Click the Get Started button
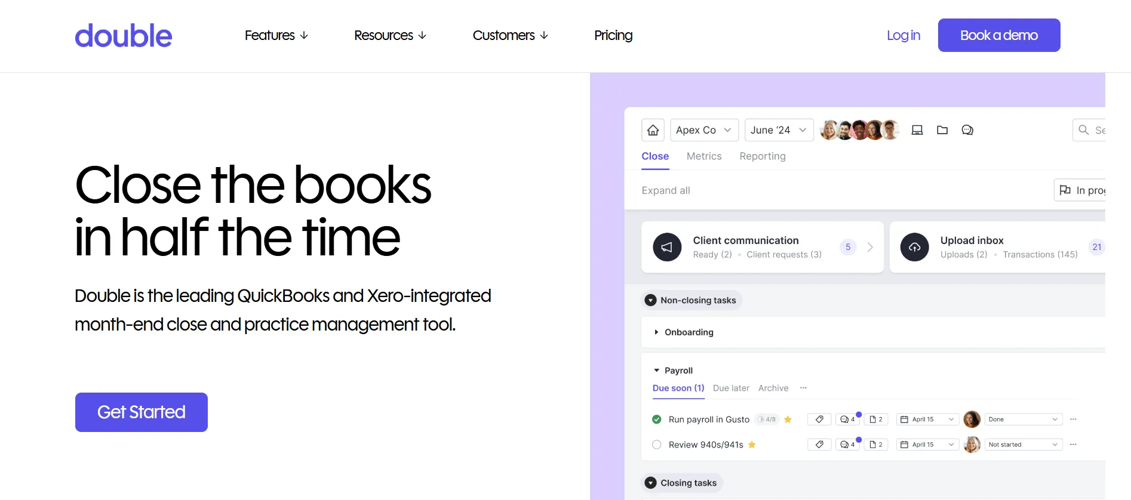Viewport: 1131px width, 500px height. pyautogui.click(x=142, y=412)
